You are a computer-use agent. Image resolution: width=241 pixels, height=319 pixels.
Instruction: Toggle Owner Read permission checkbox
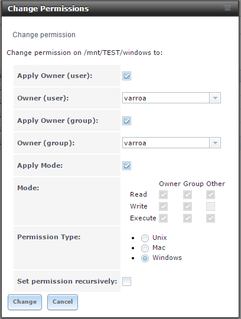coord(163,195)
